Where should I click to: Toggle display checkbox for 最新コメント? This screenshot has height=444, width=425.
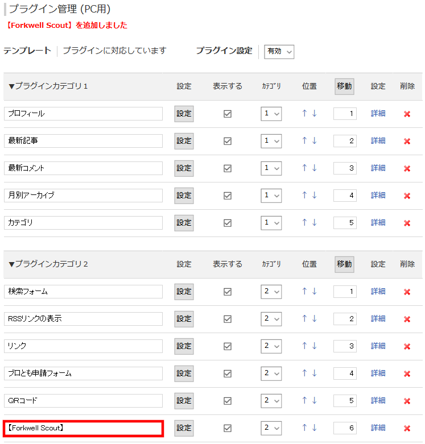[x=228, y=168]
